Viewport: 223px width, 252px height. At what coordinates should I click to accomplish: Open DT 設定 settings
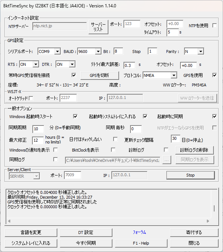pyautogui.click(x=86, y=233)
